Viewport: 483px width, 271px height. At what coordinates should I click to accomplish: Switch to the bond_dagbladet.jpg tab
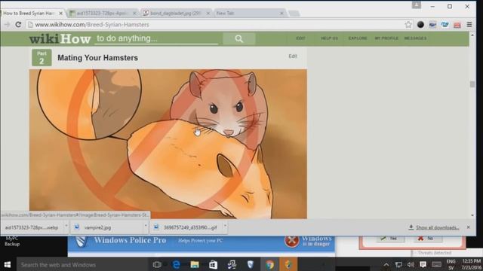tap(176, 14)
